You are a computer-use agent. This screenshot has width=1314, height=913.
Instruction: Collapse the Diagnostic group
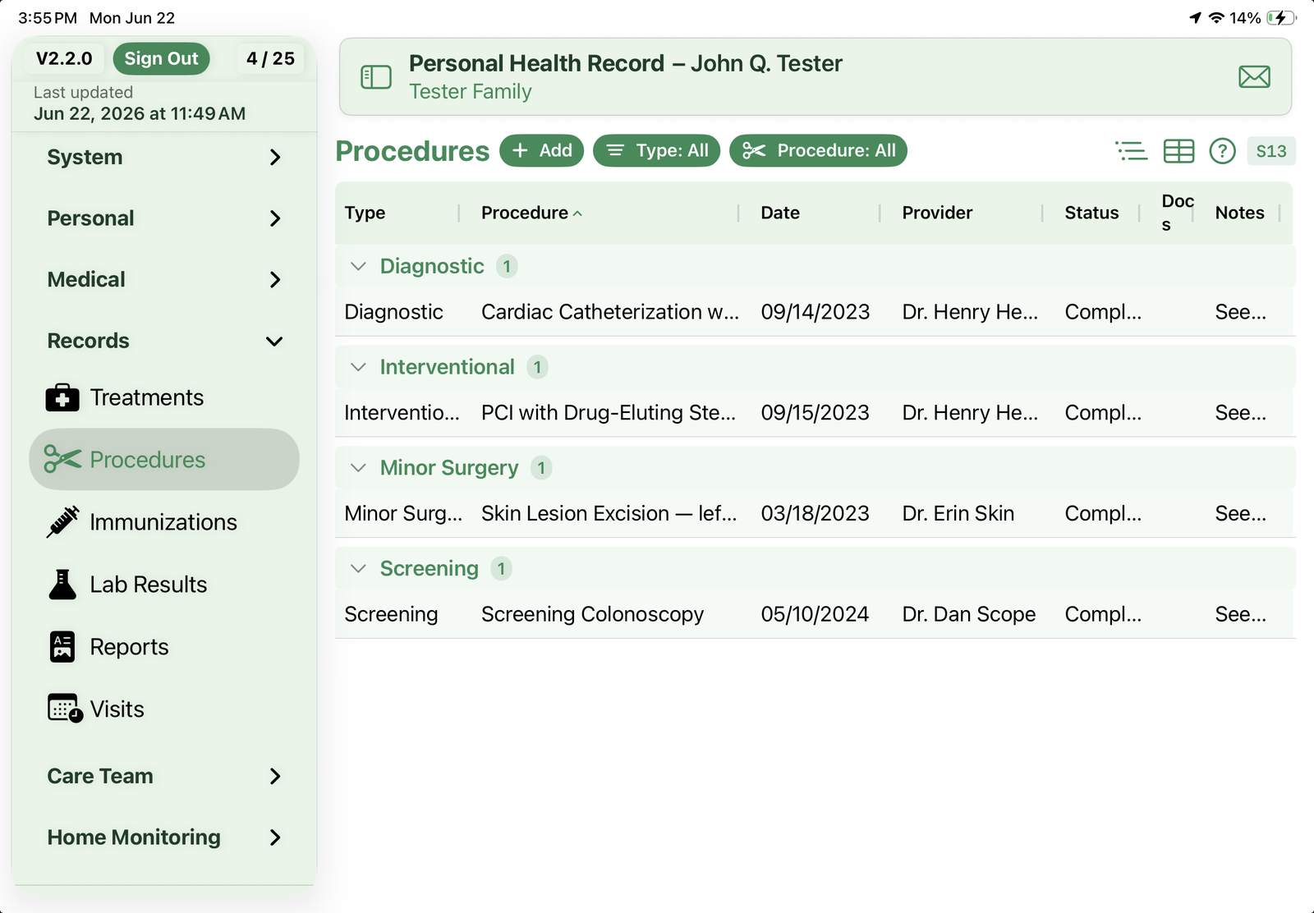click(x=358, y=266)
